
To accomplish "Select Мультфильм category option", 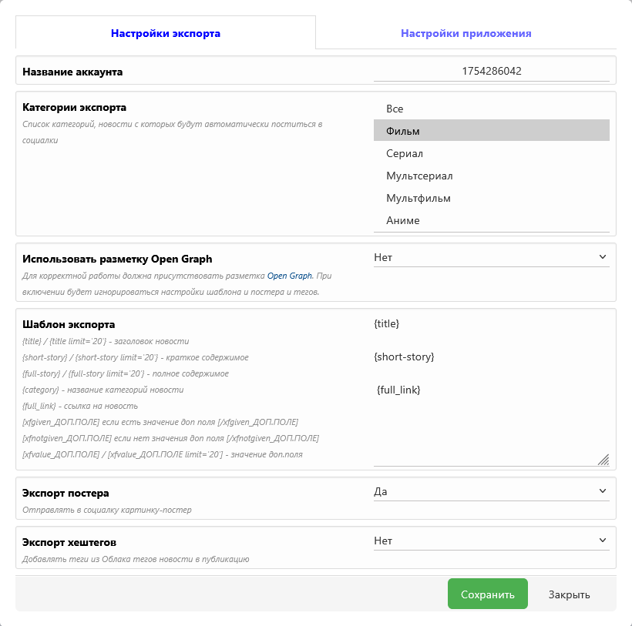I will [x=491, y=198].
